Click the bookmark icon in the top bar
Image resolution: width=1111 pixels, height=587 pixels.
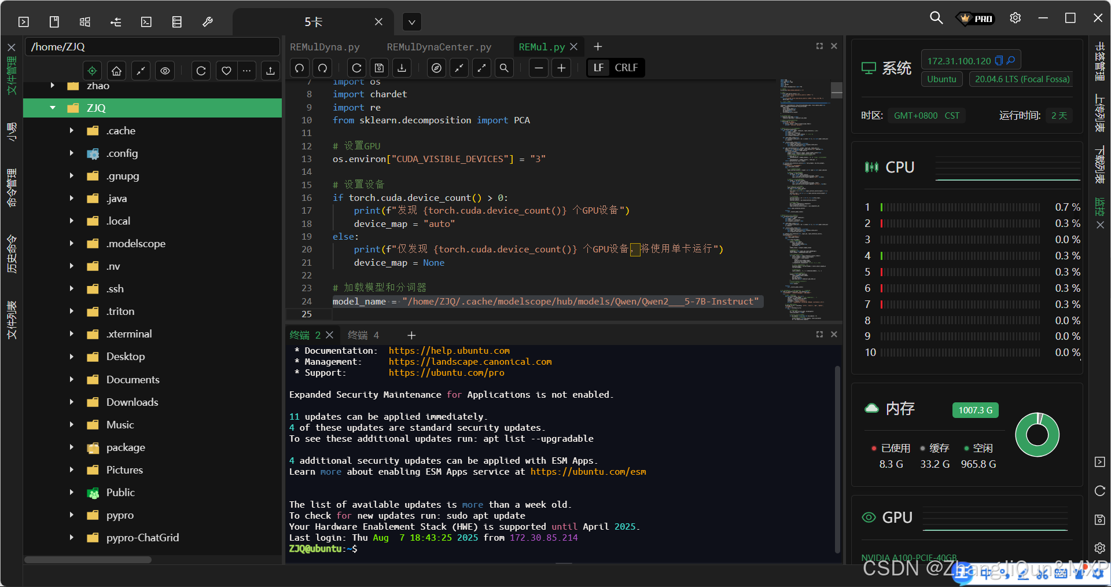click(x=54, y=22)
